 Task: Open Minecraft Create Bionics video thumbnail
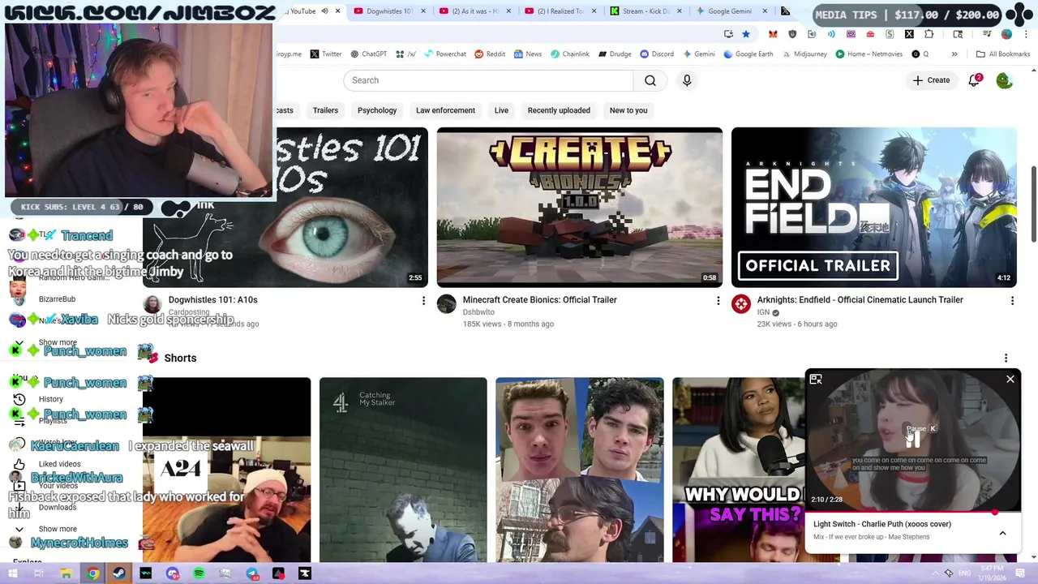[579, 207]
